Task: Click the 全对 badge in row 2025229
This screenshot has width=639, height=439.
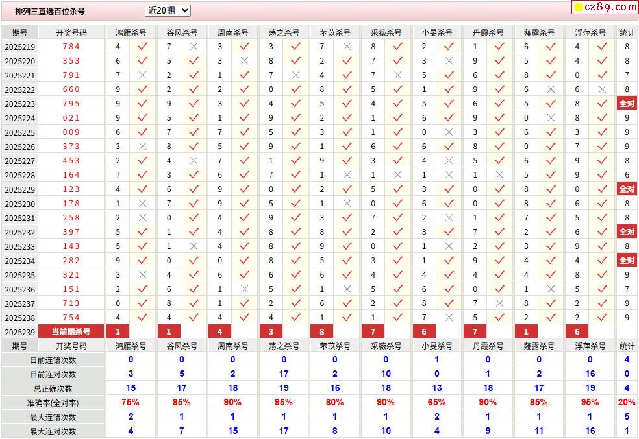Action: pos(627,189)
